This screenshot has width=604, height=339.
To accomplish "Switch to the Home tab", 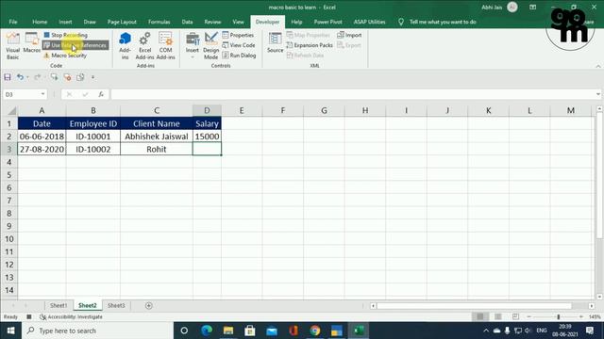I will click(40, 22).
